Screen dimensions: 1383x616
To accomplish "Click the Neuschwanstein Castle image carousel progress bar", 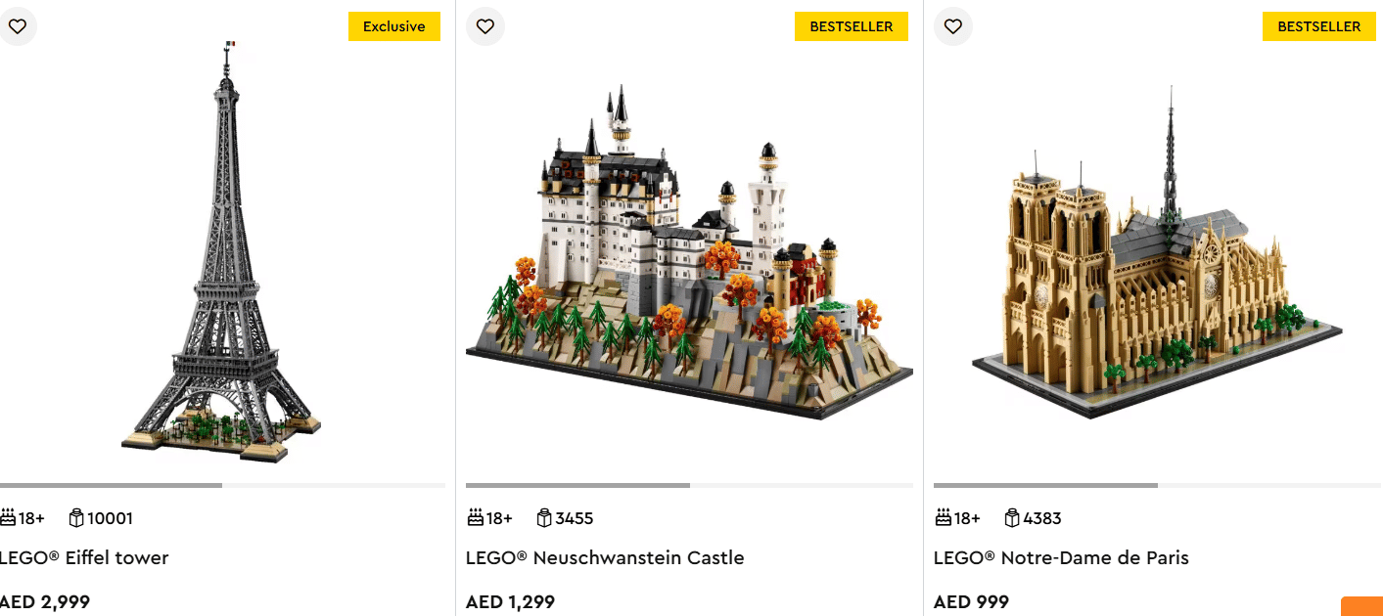I will tap(689, 485).
